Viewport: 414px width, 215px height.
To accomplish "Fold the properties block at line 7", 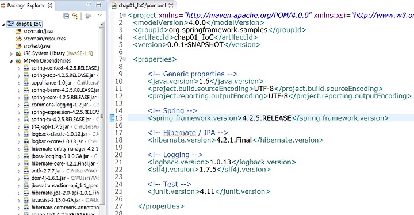I will coord(125,59).
